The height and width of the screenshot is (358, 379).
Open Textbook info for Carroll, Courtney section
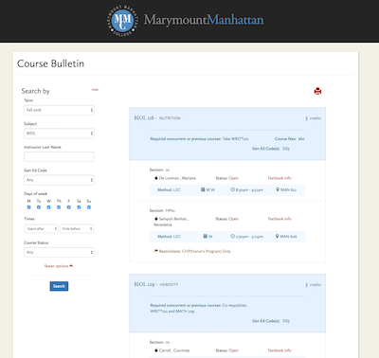280,350
